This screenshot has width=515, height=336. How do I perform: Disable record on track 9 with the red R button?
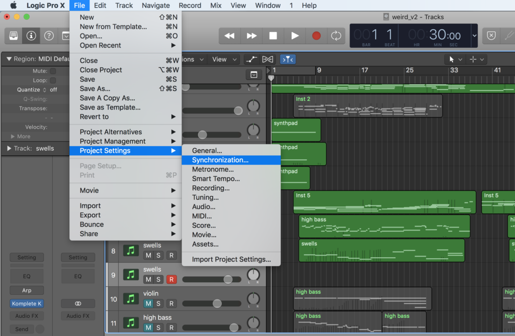point(171,280)
